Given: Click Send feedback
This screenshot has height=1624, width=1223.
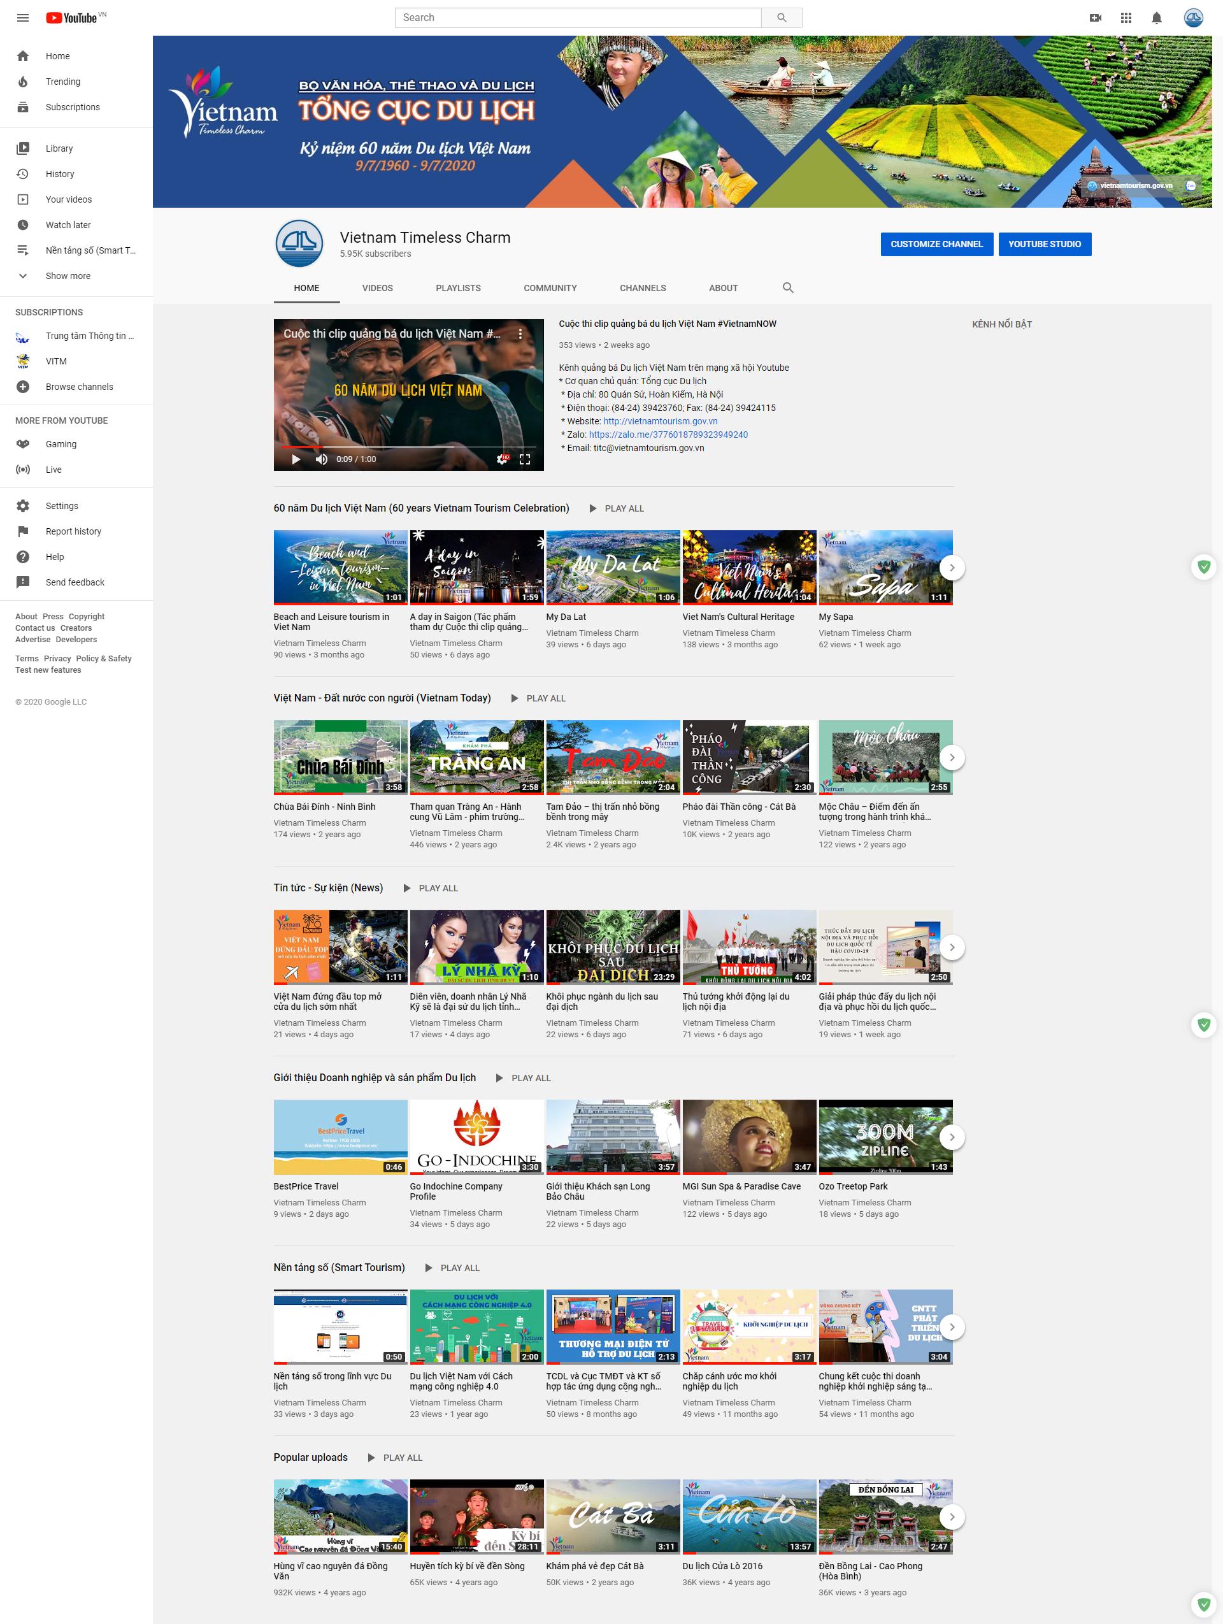Looking at the screenshot, I should 76,582.
